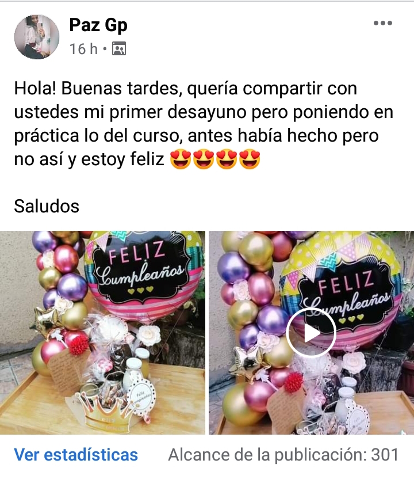Click the "Saludos" closing line
414x483 pixels.
pyautogui.click(x=47, y=206)
